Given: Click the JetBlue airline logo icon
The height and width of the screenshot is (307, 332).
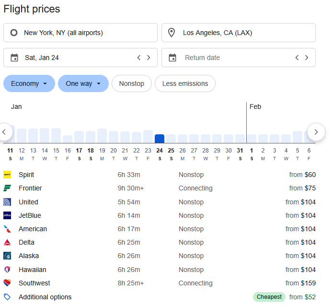Looking at the screenshot, I should coord(7,215).
